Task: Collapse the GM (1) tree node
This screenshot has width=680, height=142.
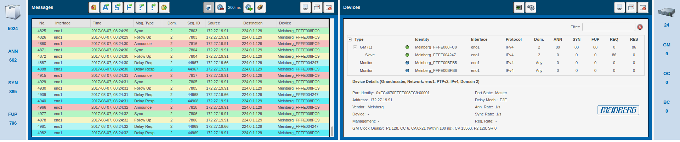Action: point(355,47)
